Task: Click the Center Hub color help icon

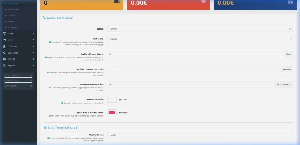Action: [x=50, y=116]
